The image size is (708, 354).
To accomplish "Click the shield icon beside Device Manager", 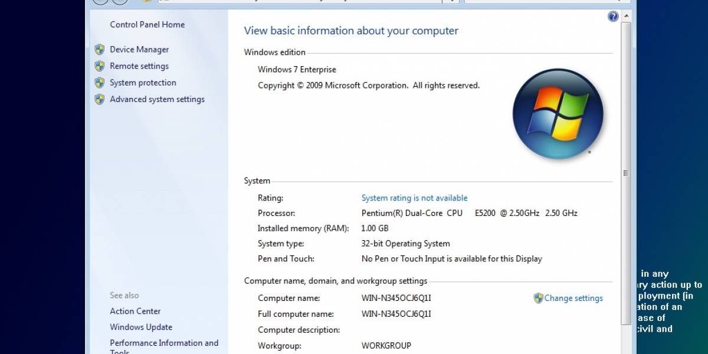I will pyautogui.click(x=100, y=50).
